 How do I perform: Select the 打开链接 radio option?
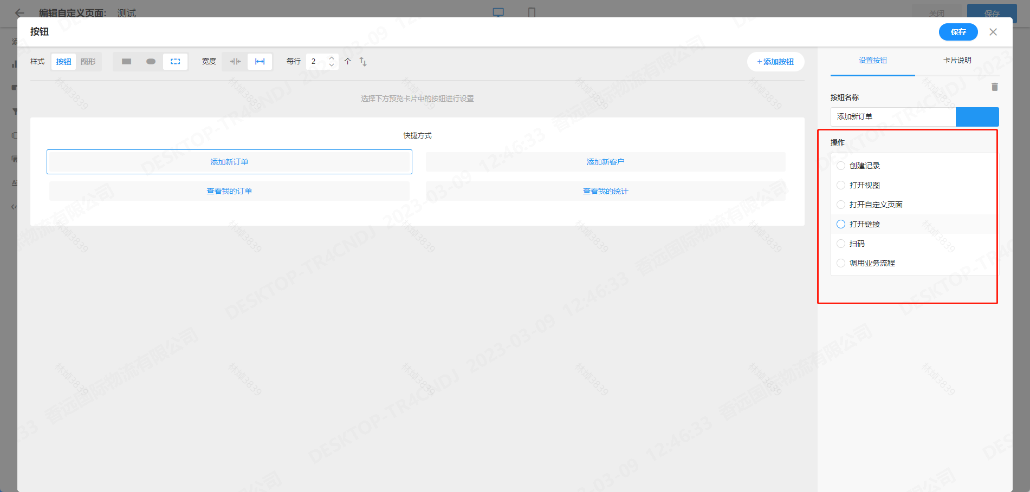click(x=841, y=224)
